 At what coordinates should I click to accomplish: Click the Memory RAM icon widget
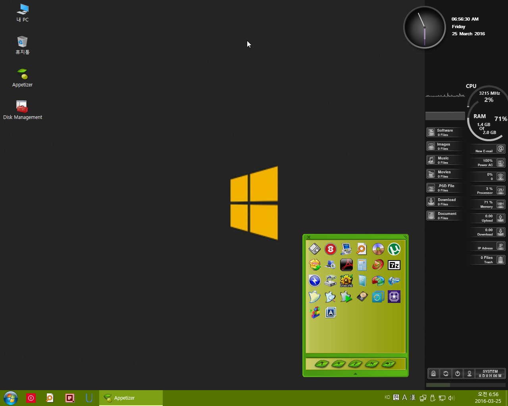(500, 204)
